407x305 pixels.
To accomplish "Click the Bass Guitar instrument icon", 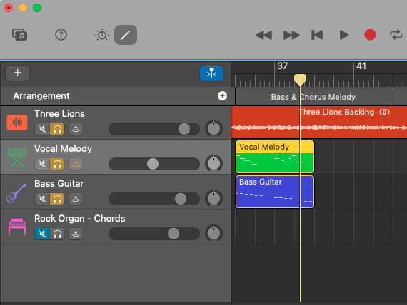I will pyautogui.click(x=16, y=193).
